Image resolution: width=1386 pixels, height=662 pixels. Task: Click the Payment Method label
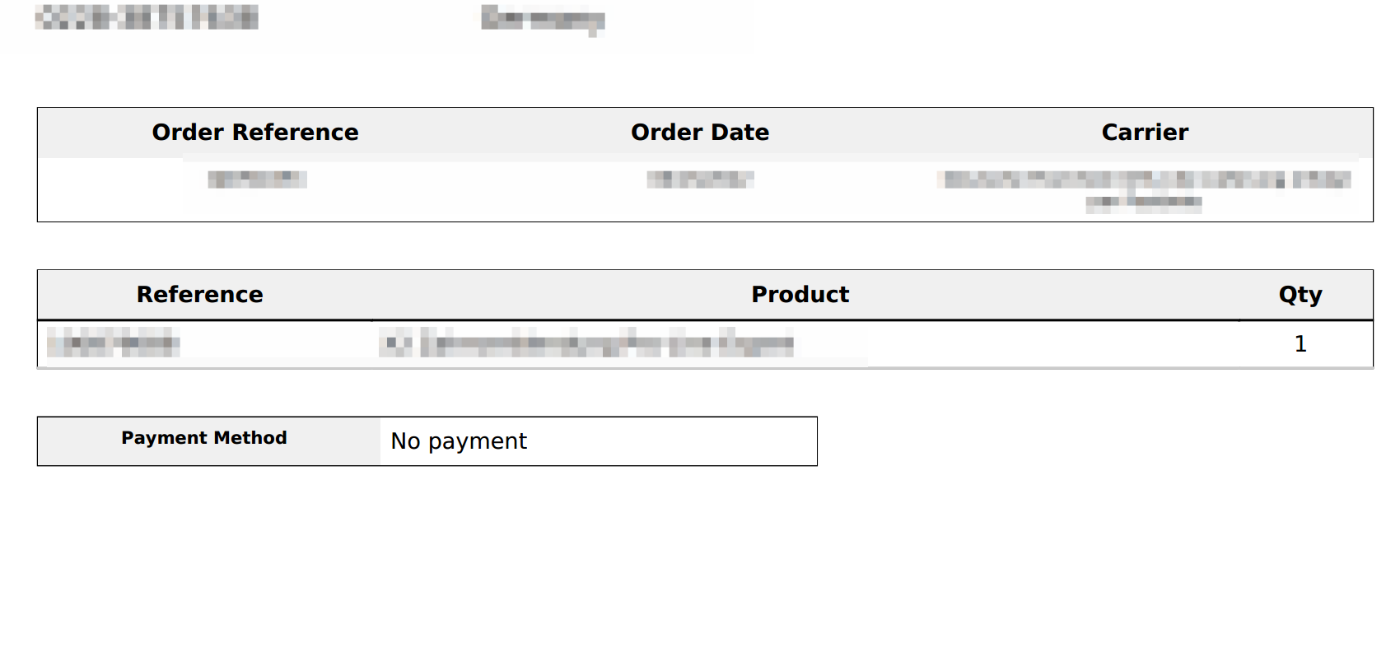pyautogui.click(x=204, y=438)
